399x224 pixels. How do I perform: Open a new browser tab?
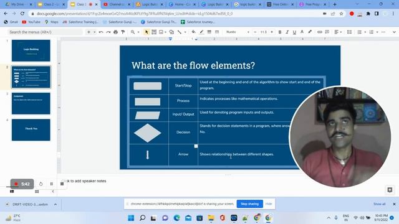point(335,4)
